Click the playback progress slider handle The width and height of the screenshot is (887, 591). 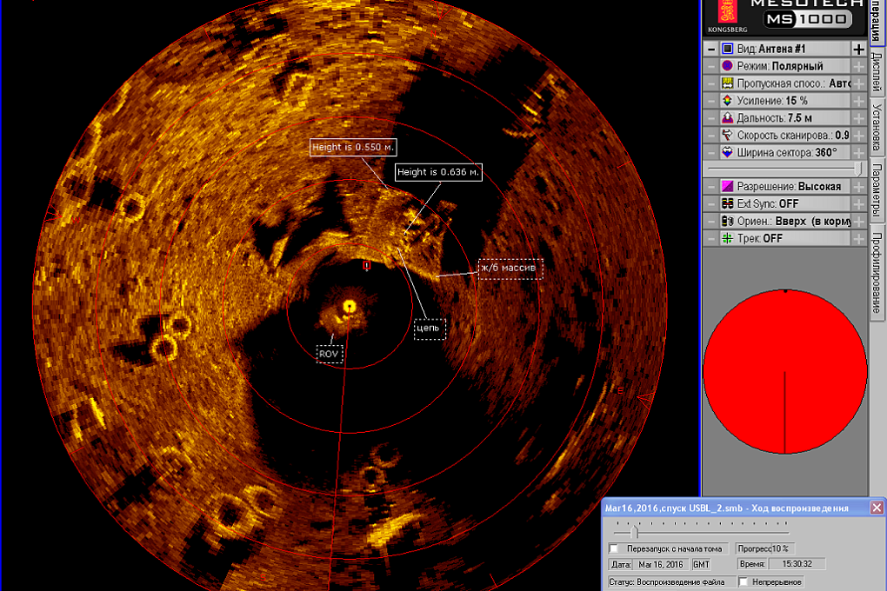tap(634, 532)
